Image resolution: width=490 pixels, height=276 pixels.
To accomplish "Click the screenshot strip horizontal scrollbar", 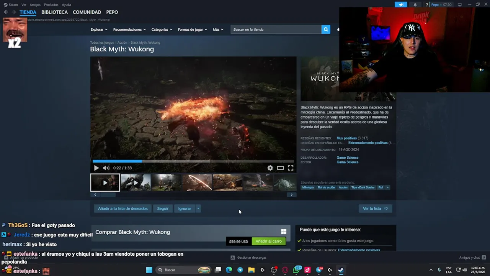I will tap(193, 195).
